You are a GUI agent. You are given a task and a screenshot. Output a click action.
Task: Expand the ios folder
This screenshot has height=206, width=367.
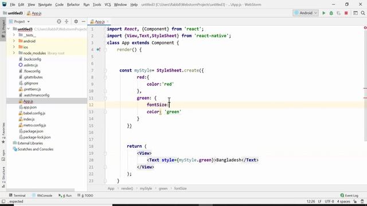pos(14,47)
